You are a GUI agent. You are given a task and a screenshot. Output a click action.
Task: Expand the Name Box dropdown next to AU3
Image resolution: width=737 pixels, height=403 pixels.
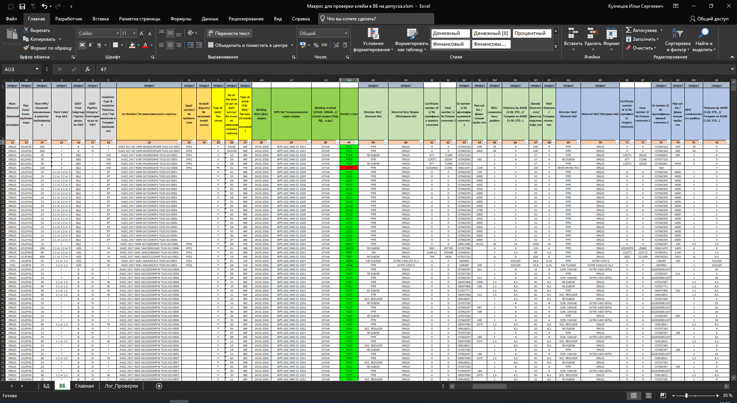pyautogui.click(x=37, y=69)
